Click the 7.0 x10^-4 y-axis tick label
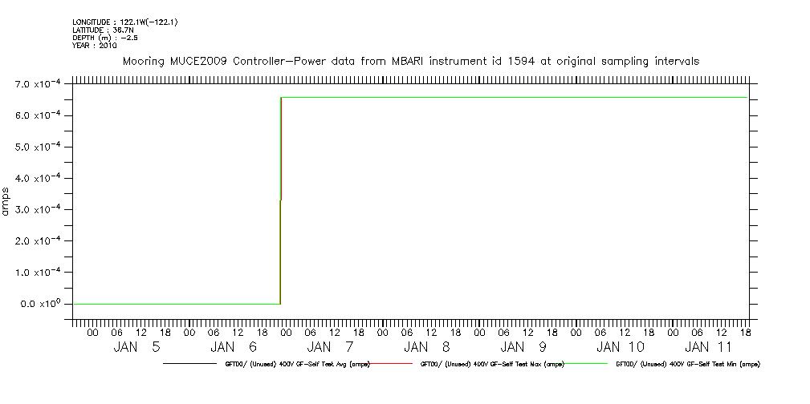This screenshot has height=404, width=810. [x=35, y=84]
